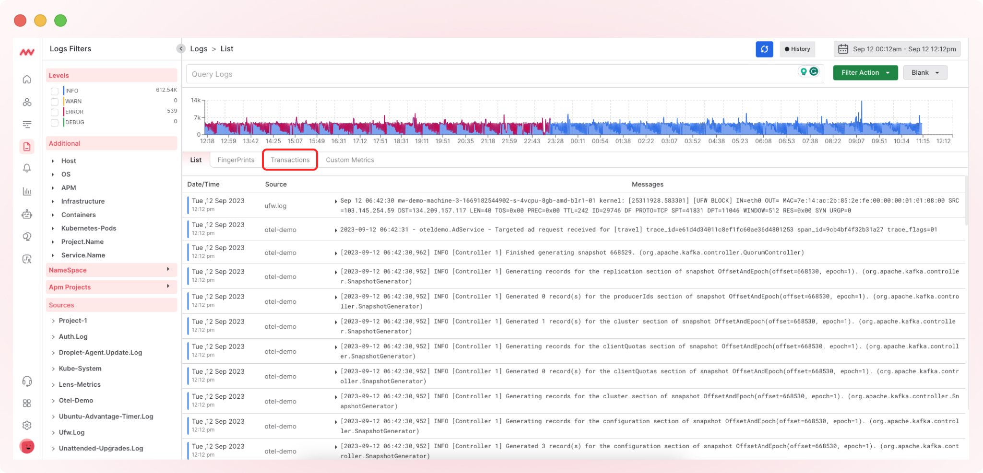Click into the Query Logs field

coord(489,74)
